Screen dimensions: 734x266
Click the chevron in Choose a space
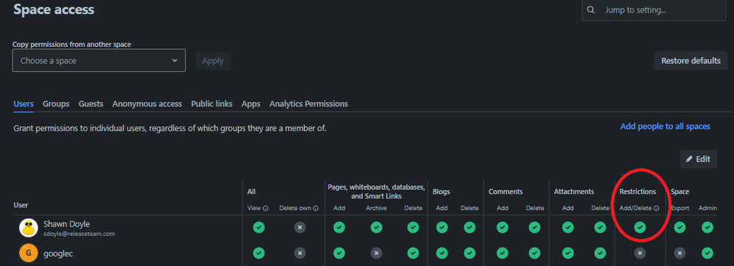click(175, 60)
